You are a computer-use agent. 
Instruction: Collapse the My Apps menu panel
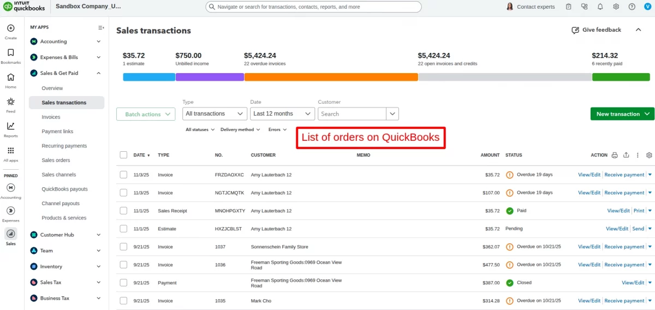tap(101, 27)
